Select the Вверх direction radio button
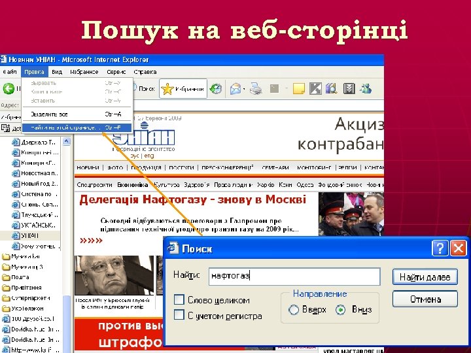This screenshot has width=471, height=353. click(x=294, y=309)
